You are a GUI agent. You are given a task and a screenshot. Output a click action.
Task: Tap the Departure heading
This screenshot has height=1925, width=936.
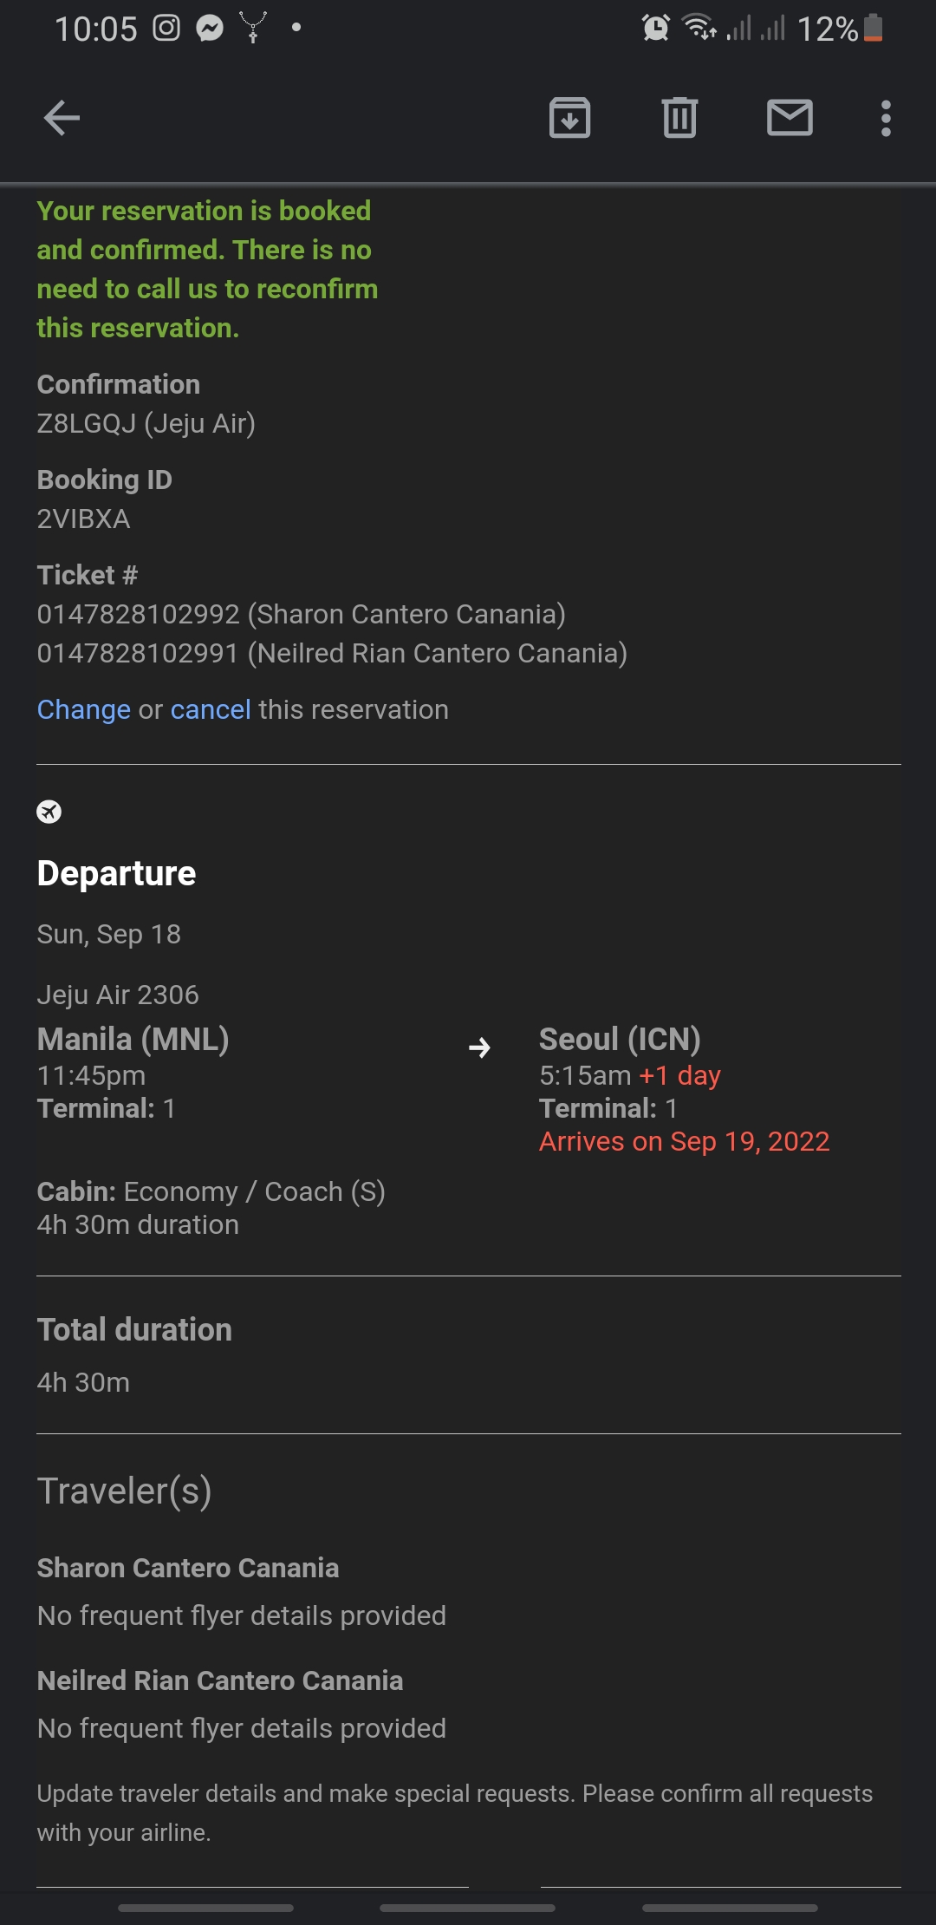116,873
